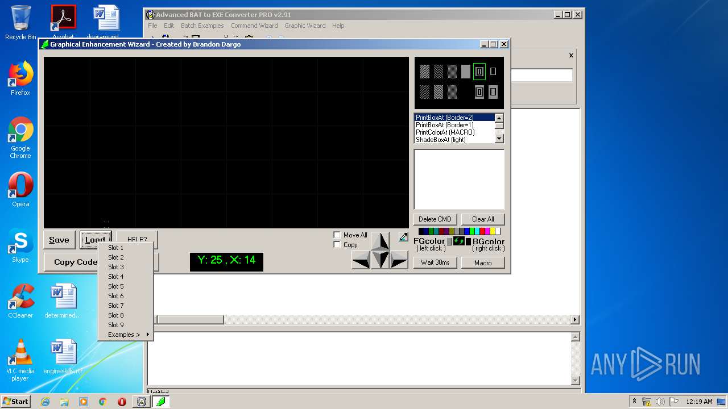Open the Batch Examples menu
Viewport: 728px width, 409px height.
click(202, 26)
